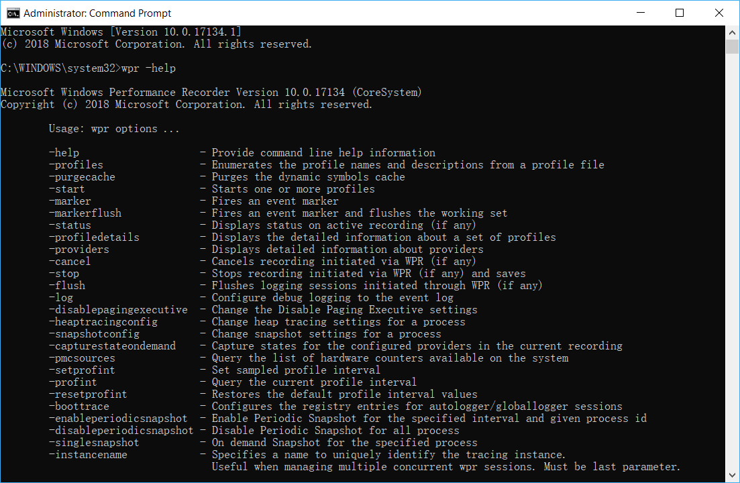Click the scrollbar up arrow
Image resolution: width=740 pixels, height=483 pixels.
(732, 33)
